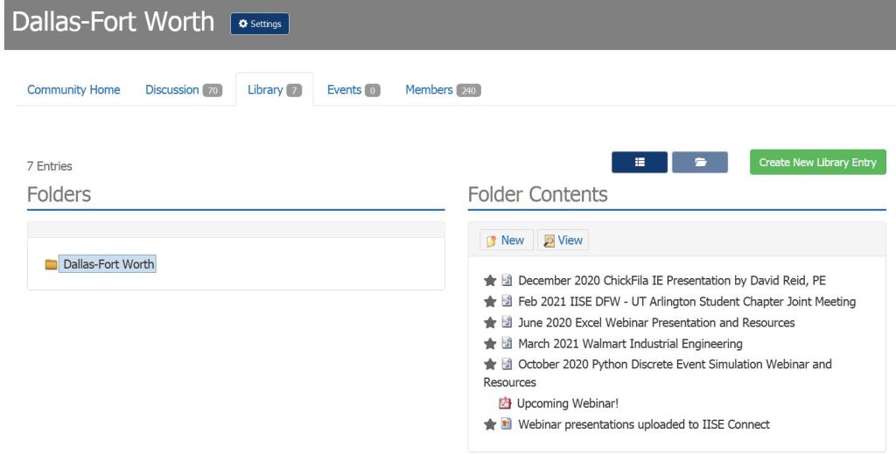Open the Community Home tab
The image size is (896, 454).
[x=73, y=89]
